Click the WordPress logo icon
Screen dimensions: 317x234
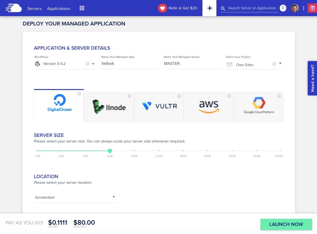pyautogui.click(x=37, y=64)
